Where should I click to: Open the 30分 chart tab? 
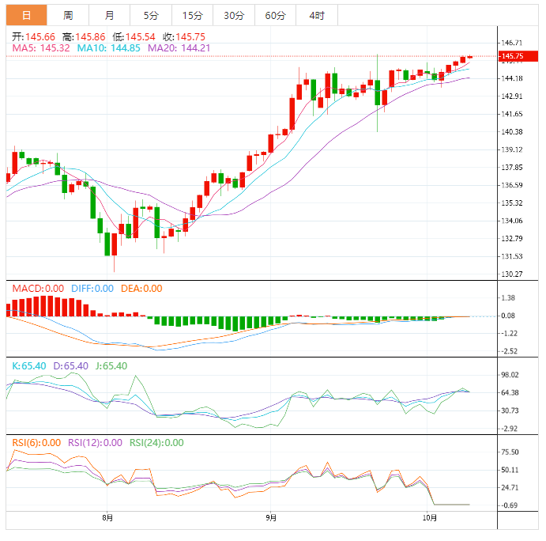coord(234,15)
